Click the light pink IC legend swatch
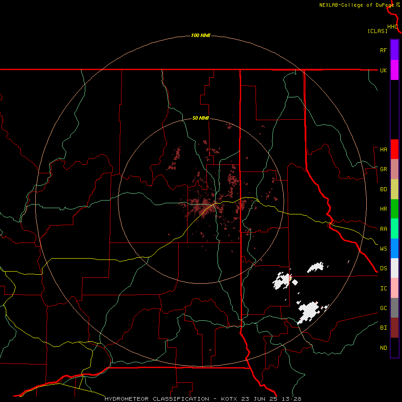This screenshot has height=402, width=402. tap(394, 288)
